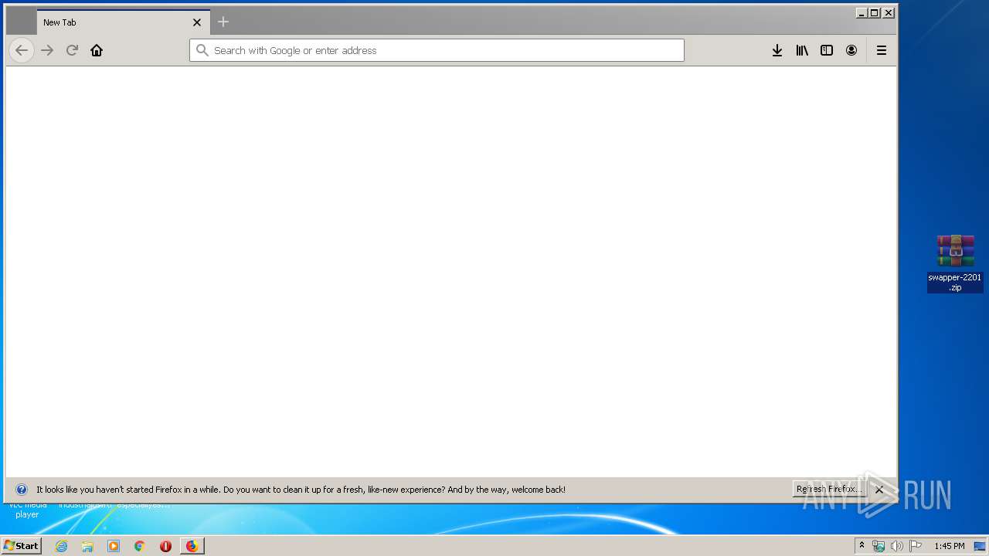The height and width of the screenshot is (556, 989).
Task: Switch to Firefox taskbar button
Action: point(192,546)
